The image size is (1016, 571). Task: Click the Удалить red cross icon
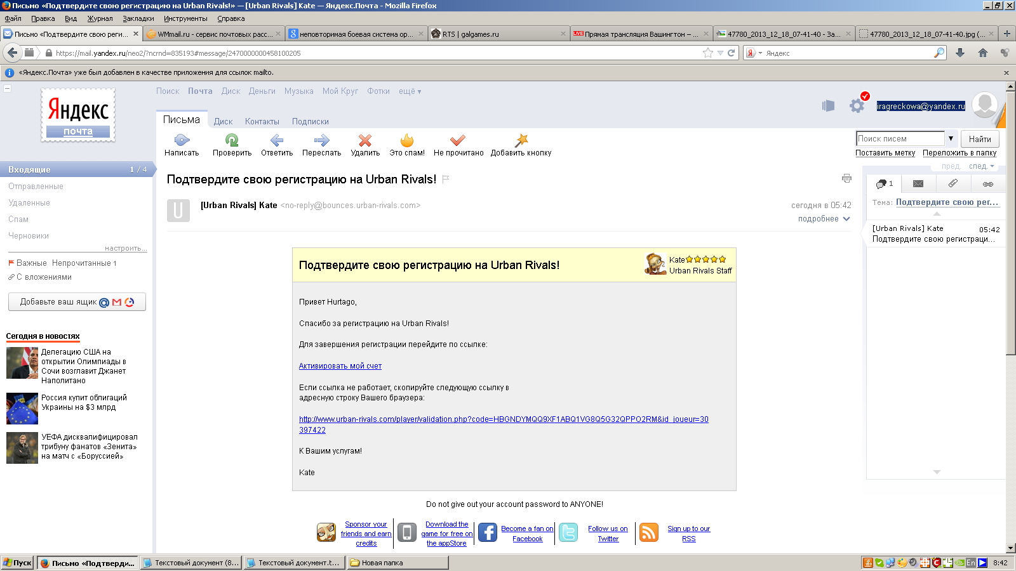(364, 140)
